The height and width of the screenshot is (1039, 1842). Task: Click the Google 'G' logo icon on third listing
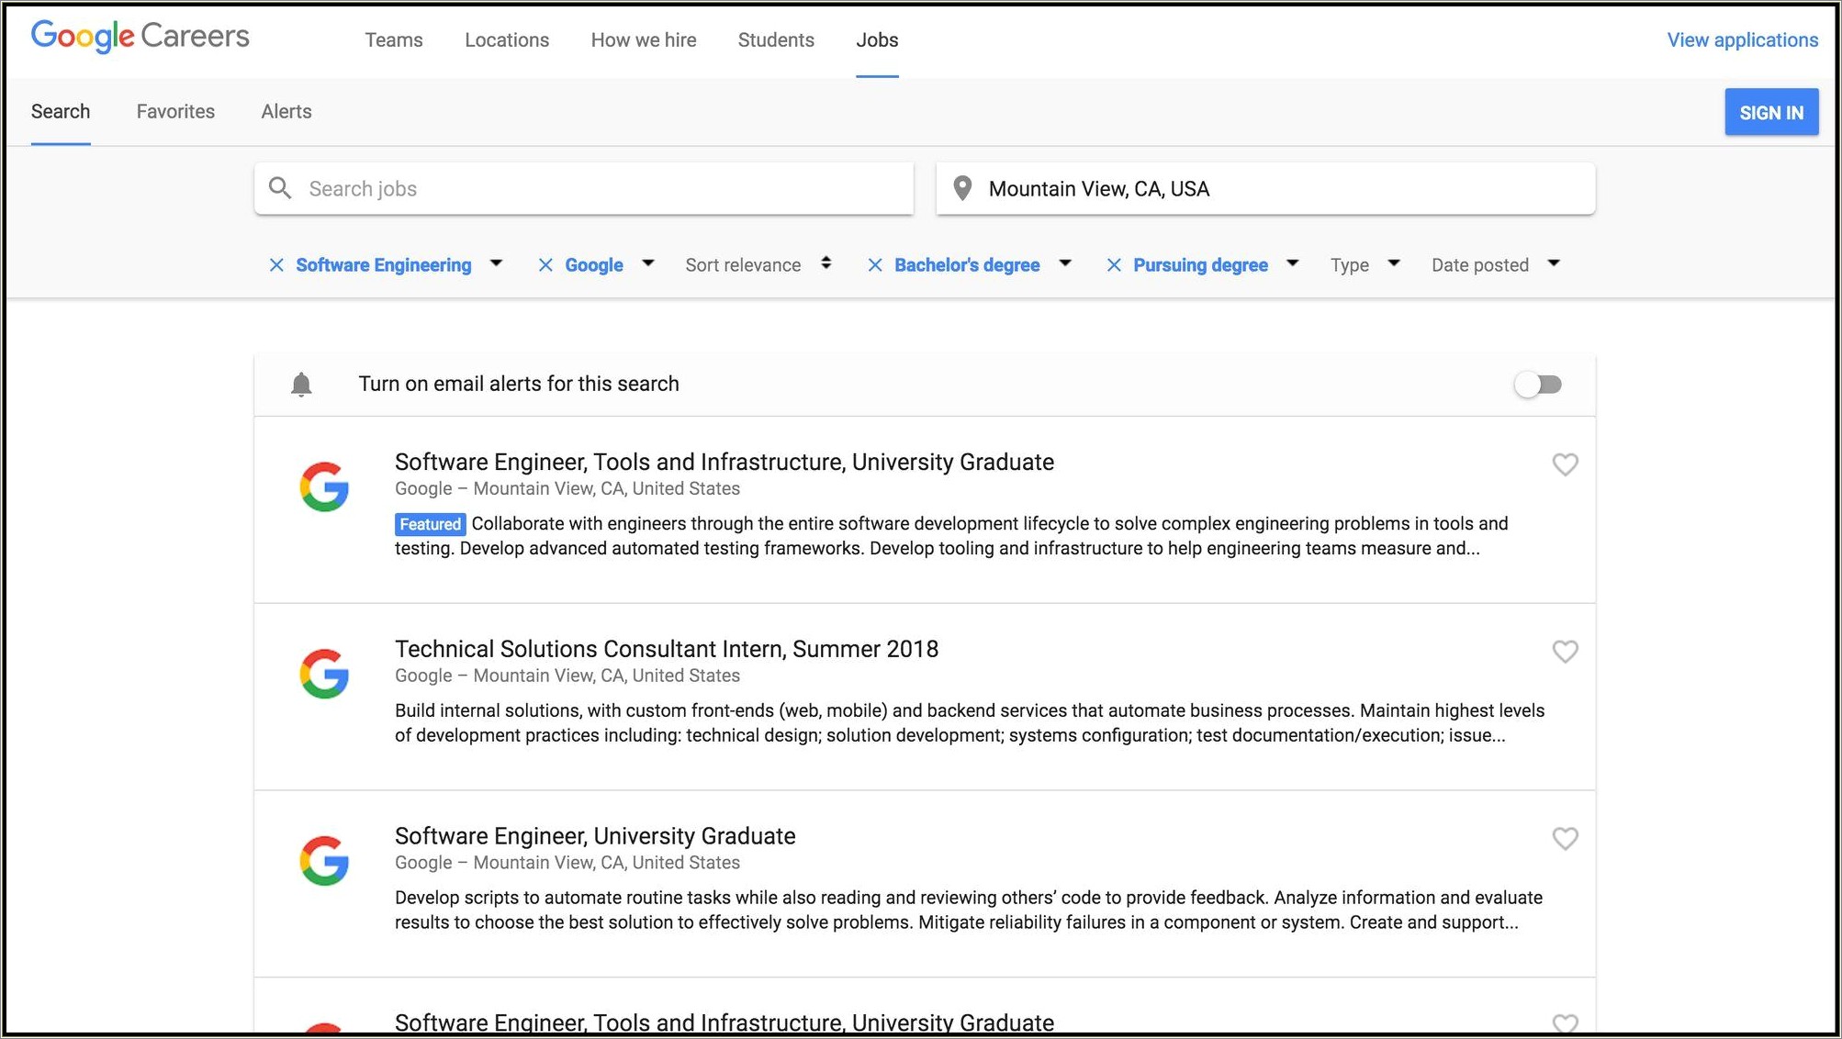(x=325, y=857)
